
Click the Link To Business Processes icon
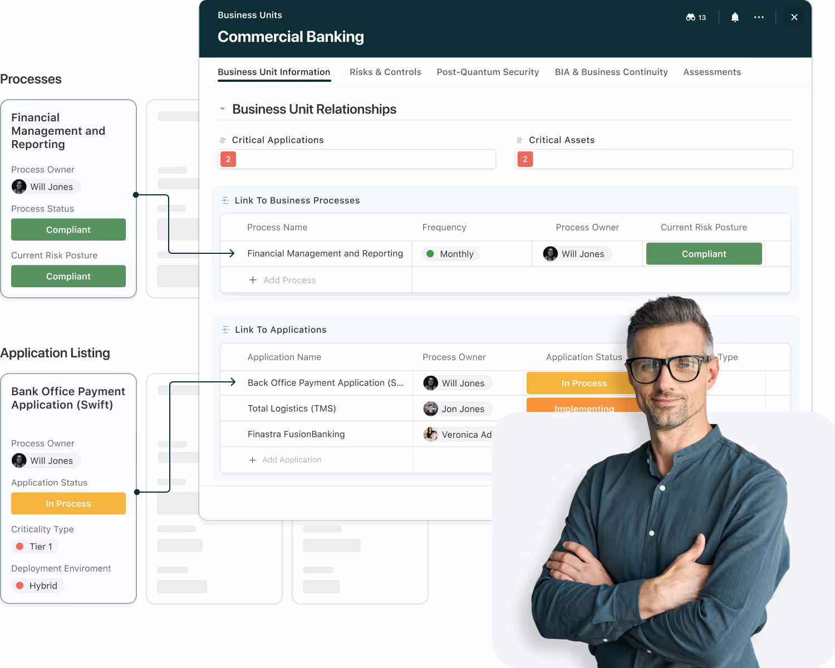tap(225, 200)
